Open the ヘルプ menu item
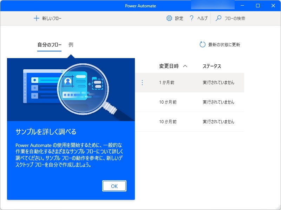The height and width of the screenshot is (210, 281). [x=202, y=18]
